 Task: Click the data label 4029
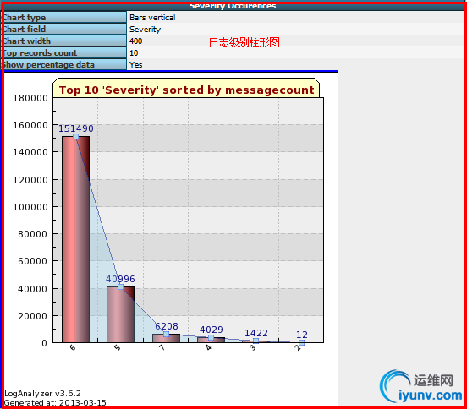(212, 330)
